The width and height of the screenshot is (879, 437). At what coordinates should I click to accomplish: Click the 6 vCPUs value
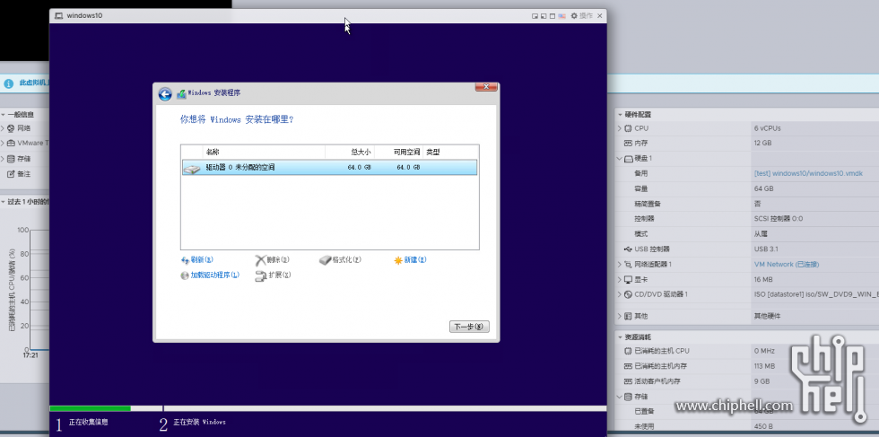point(768,128)
